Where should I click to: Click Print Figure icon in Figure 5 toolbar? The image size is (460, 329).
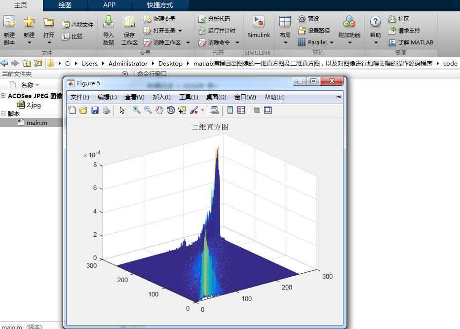[106, 110]
